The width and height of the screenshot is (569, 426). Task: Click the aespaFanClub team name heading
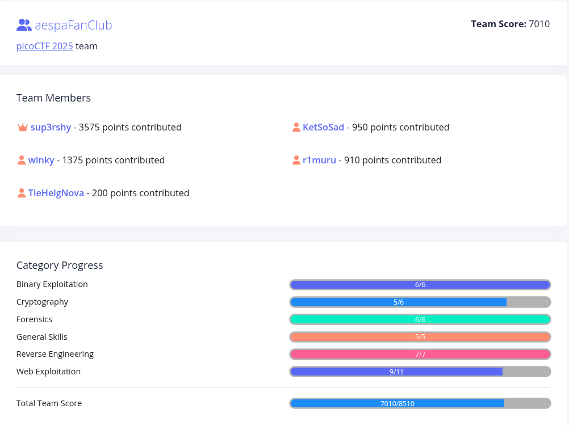click(x=73, y=26)
